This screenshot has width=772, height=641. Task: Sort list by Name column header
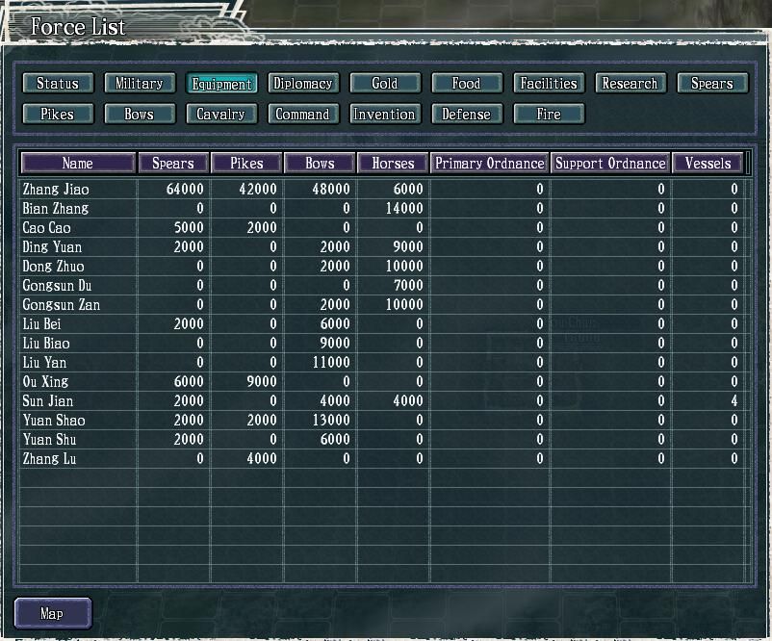[x=78, y=164]
